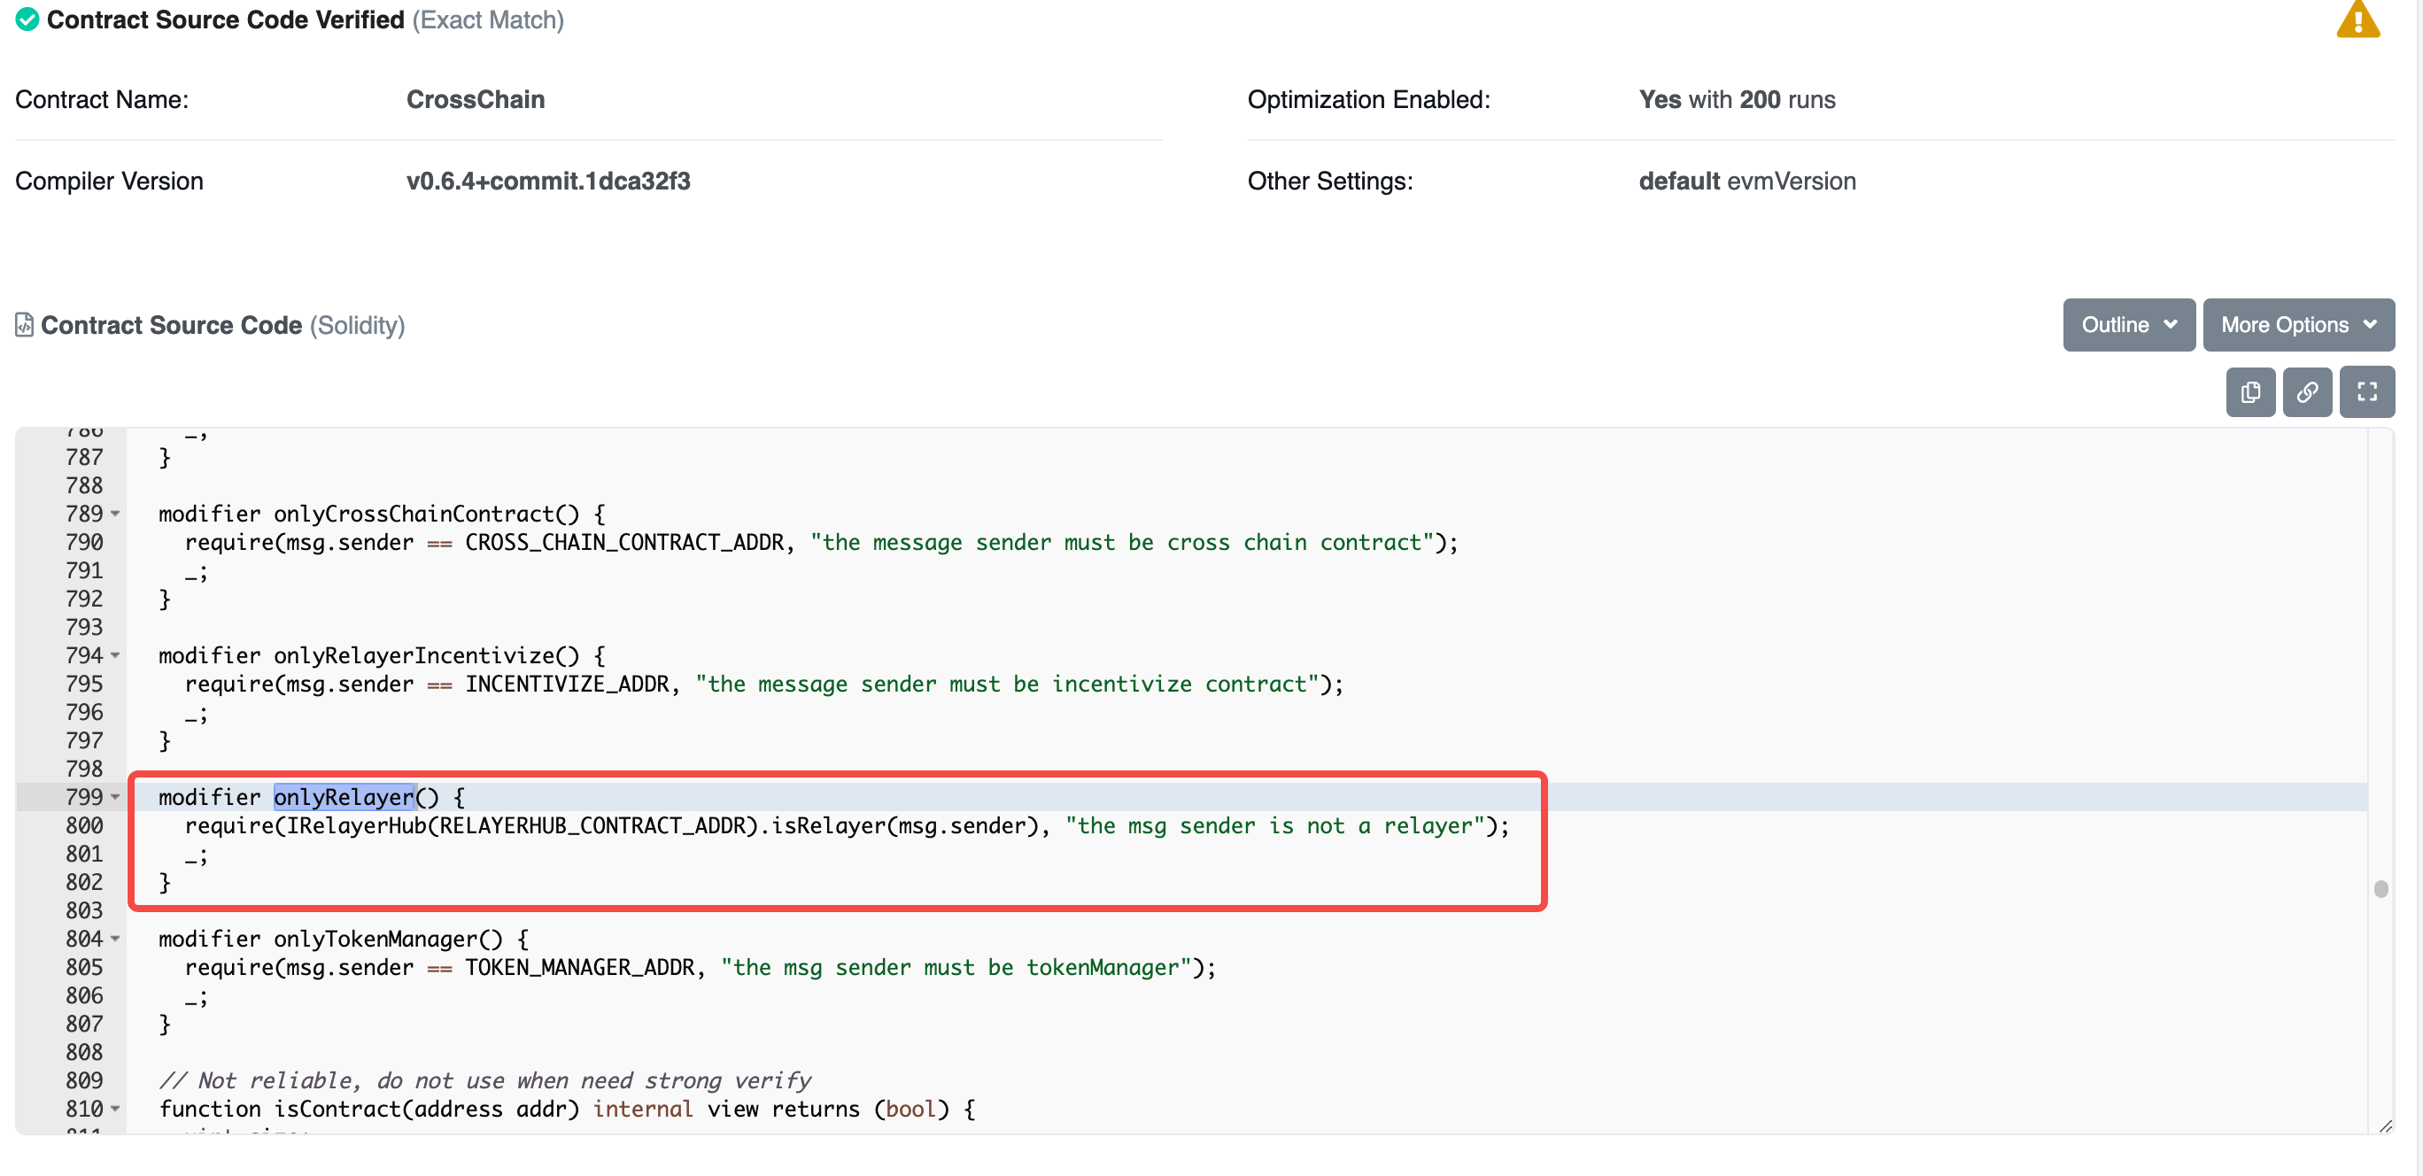
Task: Click the editor resize handle corner
Action: [2386, 1126]
